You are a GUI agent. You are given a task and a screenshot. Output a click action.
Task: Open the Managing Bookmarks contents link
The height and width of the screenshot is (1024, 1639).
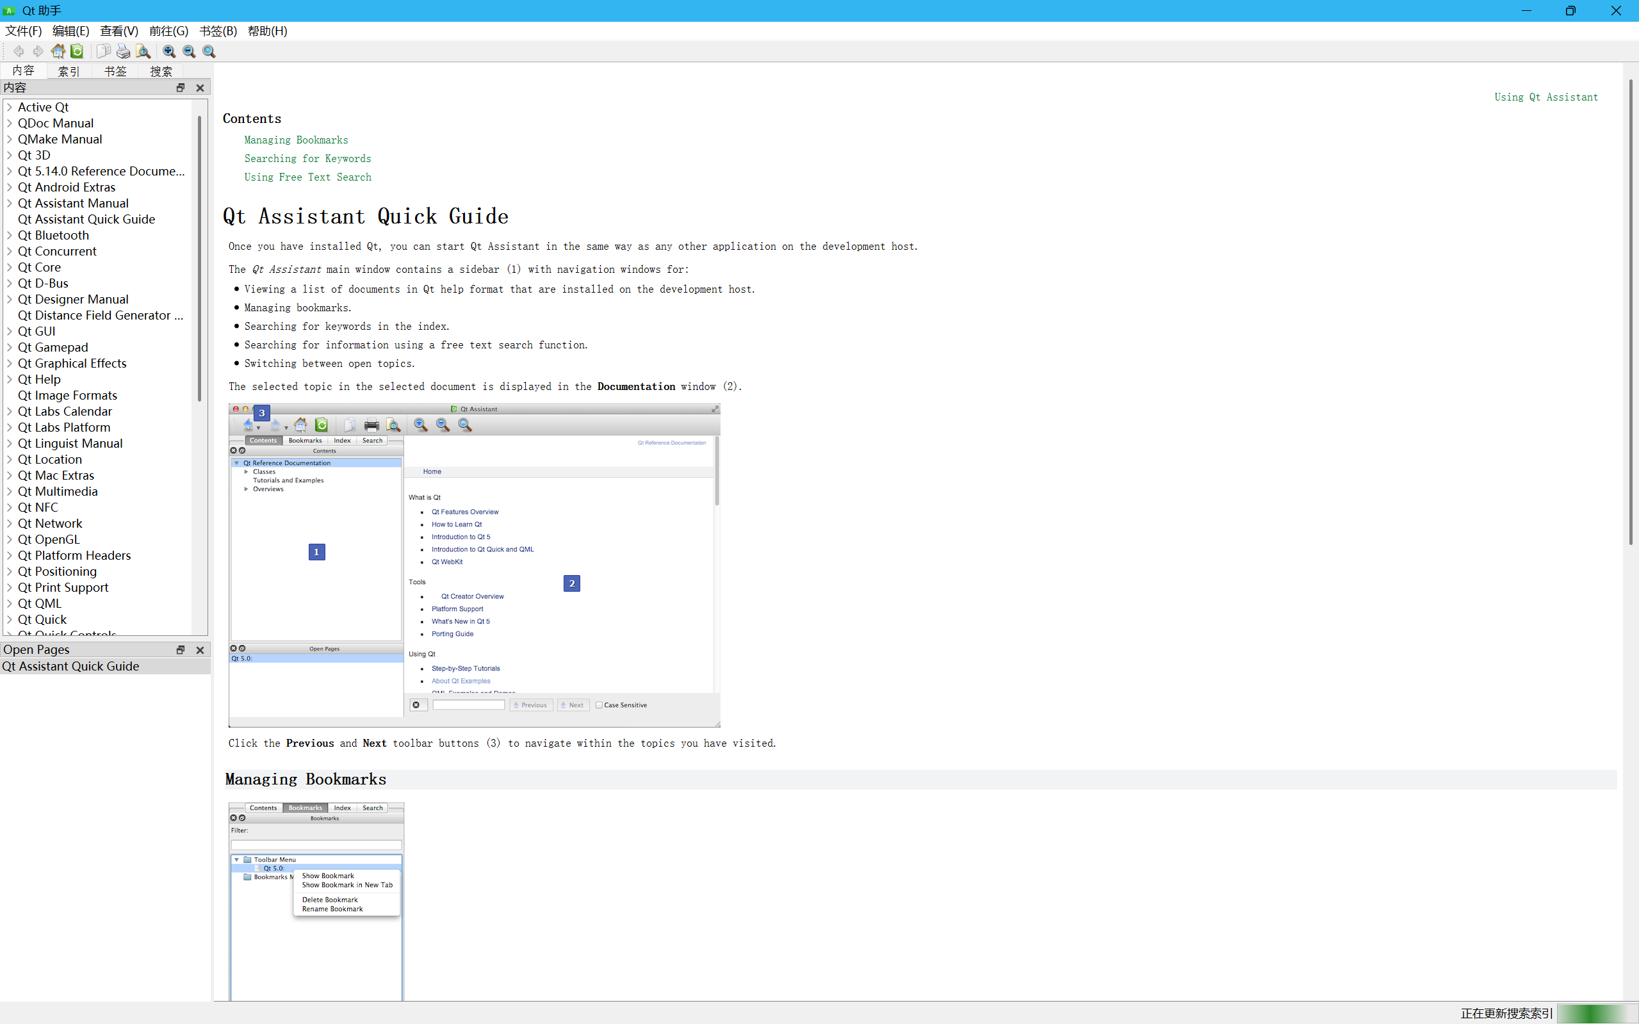point(296,140)
